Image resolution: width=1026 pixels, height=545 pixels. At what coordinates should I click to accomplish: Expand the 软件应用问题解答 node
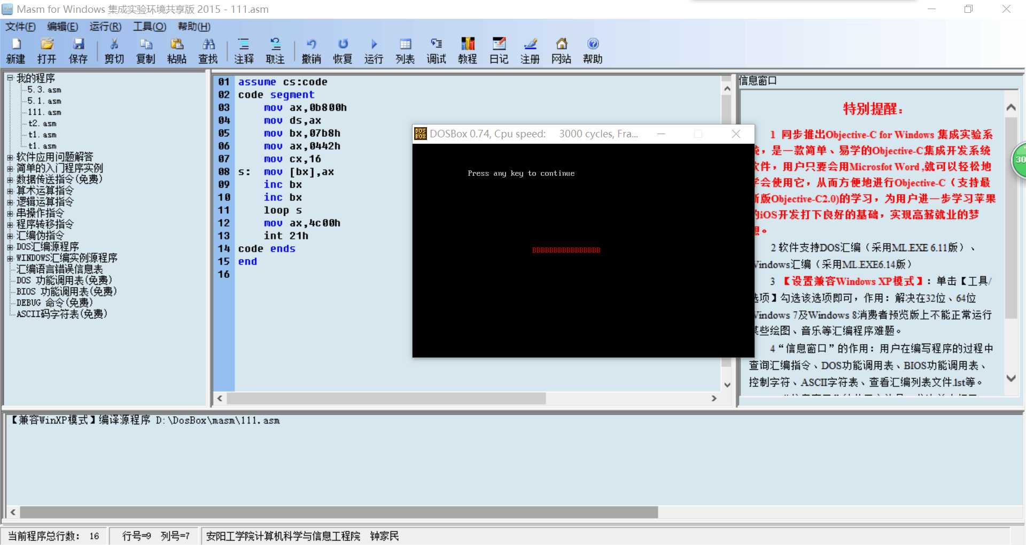[10, 157]
